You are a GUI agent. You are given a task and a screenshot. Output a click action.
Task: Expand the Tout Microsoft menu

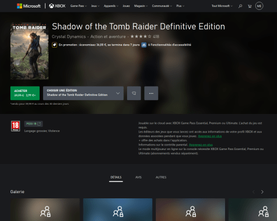click(222, 6)
